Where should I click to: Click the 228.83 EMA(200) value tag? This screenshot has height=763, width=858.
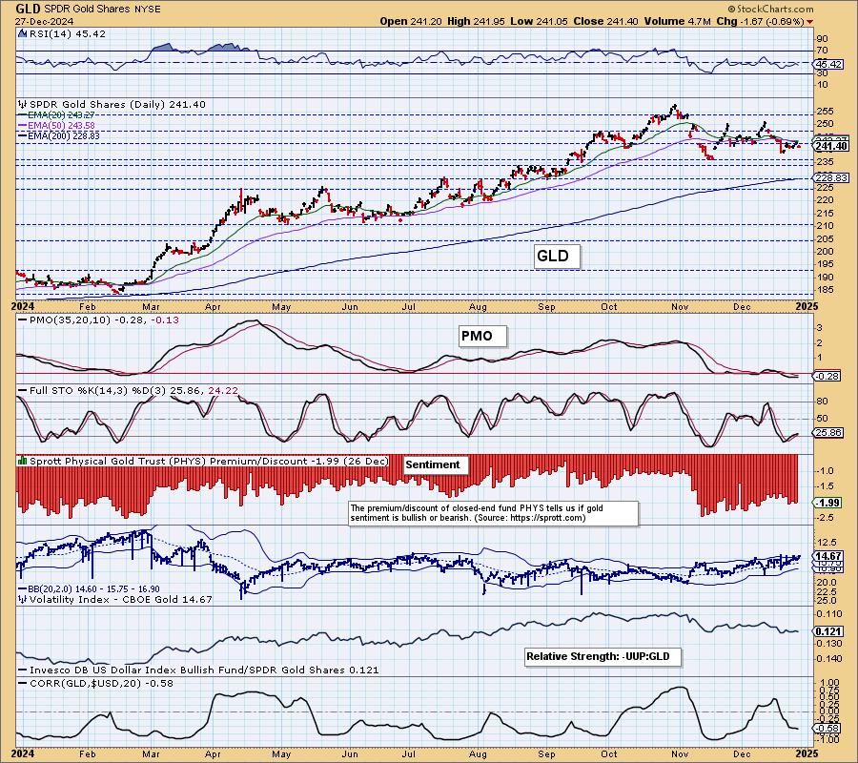pyautogui.click(x=830, y=178)
